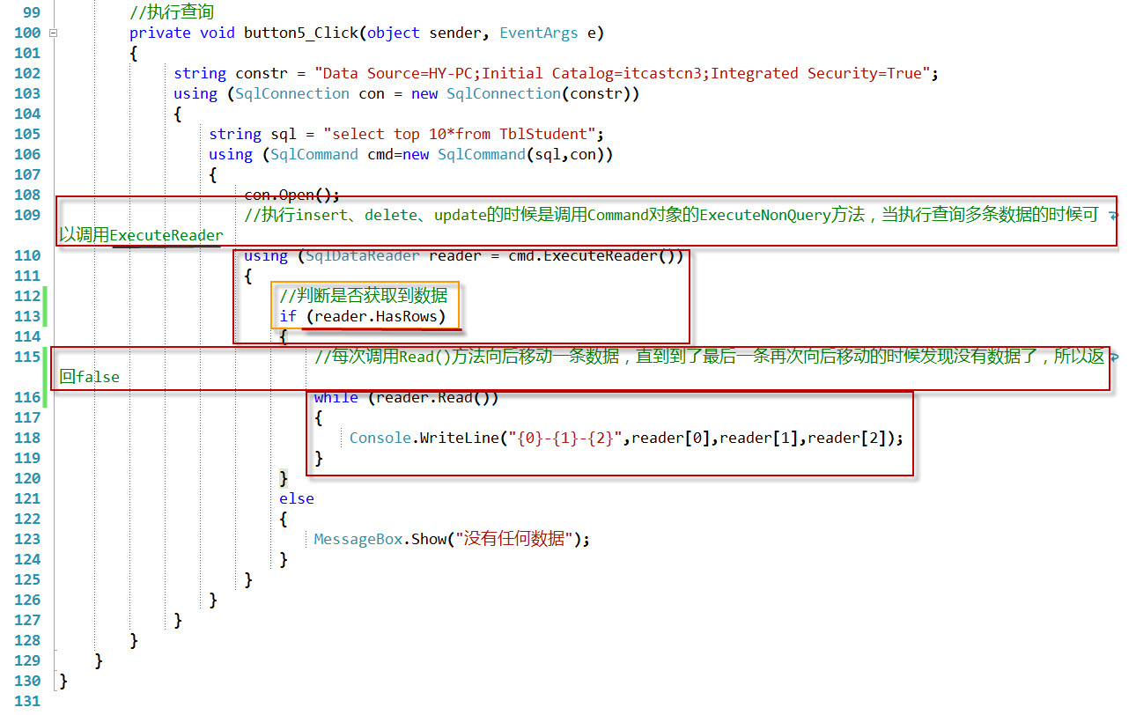The height and width of the screenshot is (715, 1136).
Task: Click "reader.Read()" in the while condition
Action: (432, 397)
